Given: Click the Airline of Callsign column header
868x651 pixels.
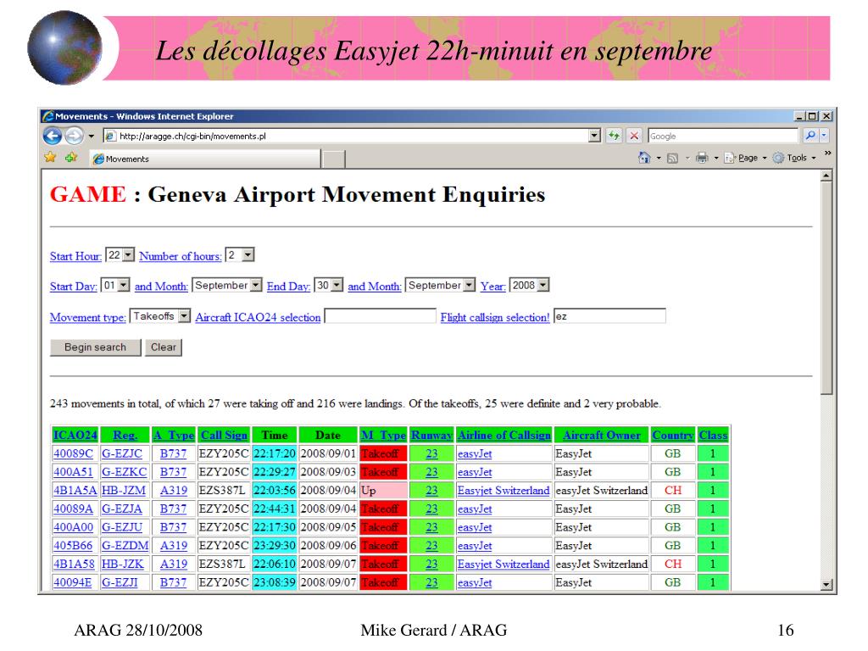Looking at the screenshot, I should tap(504, 435).
